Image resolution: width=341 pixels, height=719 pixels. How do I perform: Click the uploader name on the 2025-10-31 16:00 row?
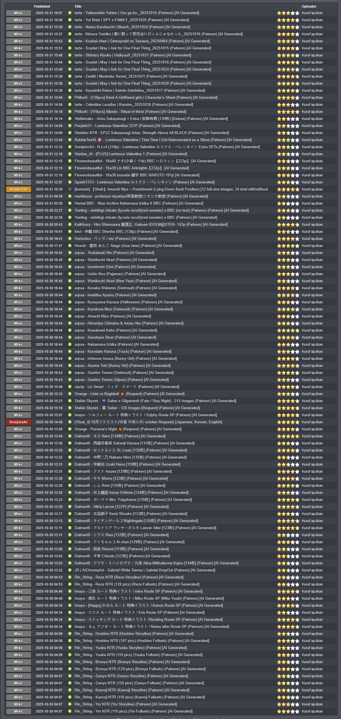pyautogui.click(x=312, y=20)
